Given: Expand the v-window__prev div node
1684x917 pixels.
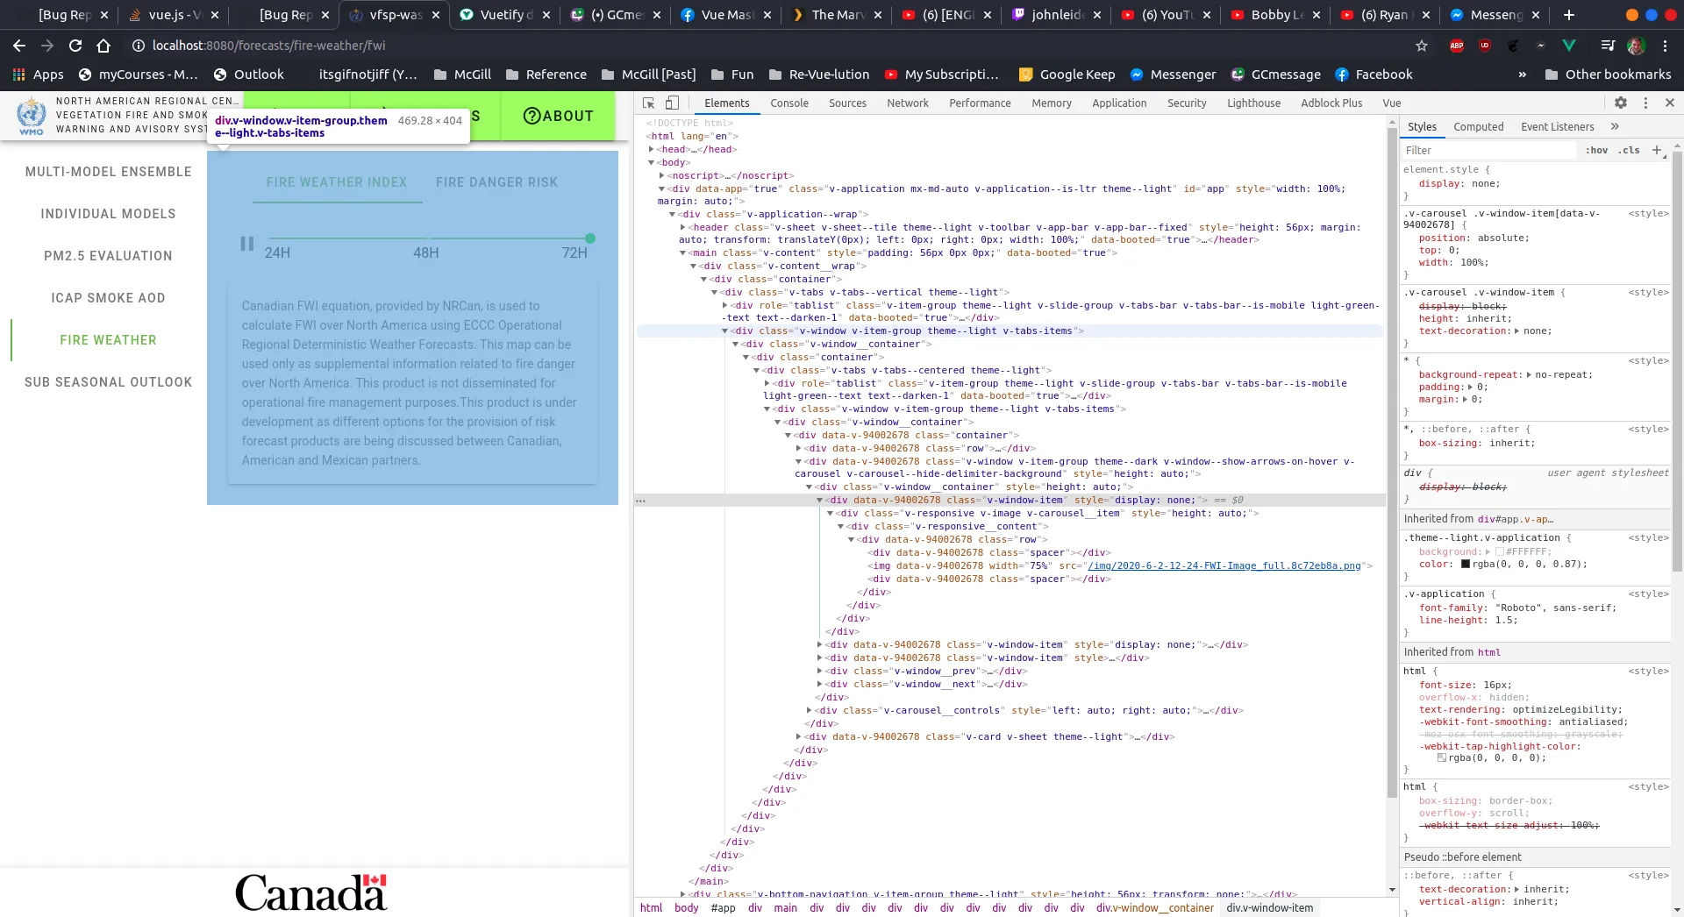Looking at the screenshot, I should [820, 671].
